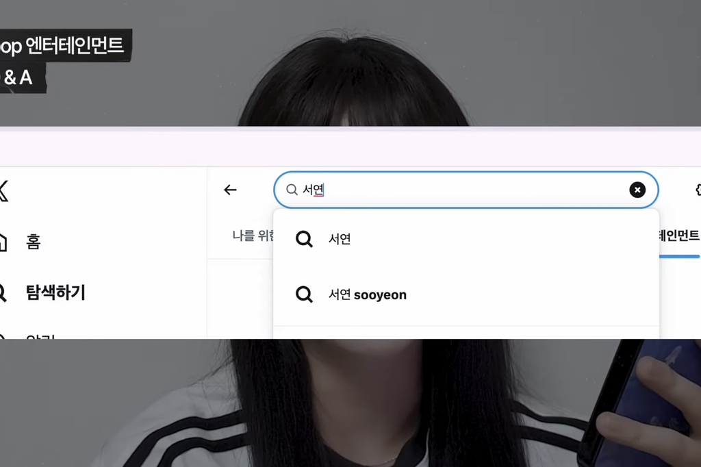The image size is (701, 467).
Task: Select the 서연 sooyeon autocomplete suggestion
Action: tap(368, 294)
